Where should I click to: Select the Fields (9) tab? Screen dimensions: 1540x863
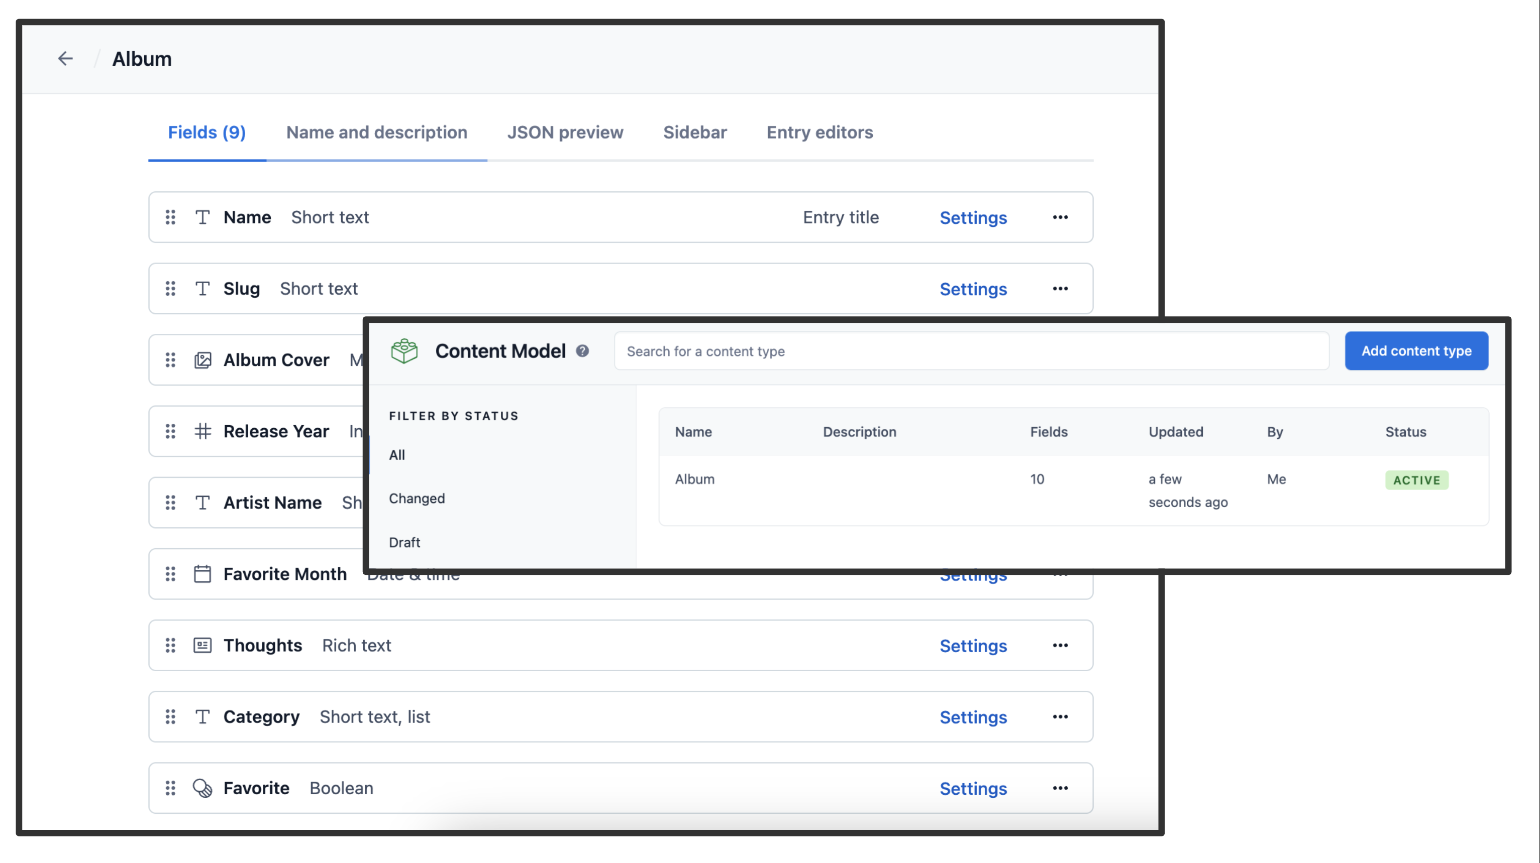[x=208, y=132]
